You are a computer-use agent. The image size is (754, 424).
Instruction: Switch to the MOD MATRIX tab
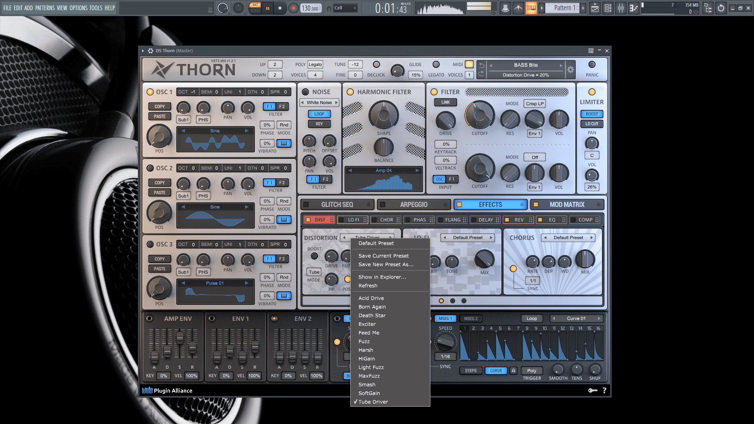click(567, 205)
